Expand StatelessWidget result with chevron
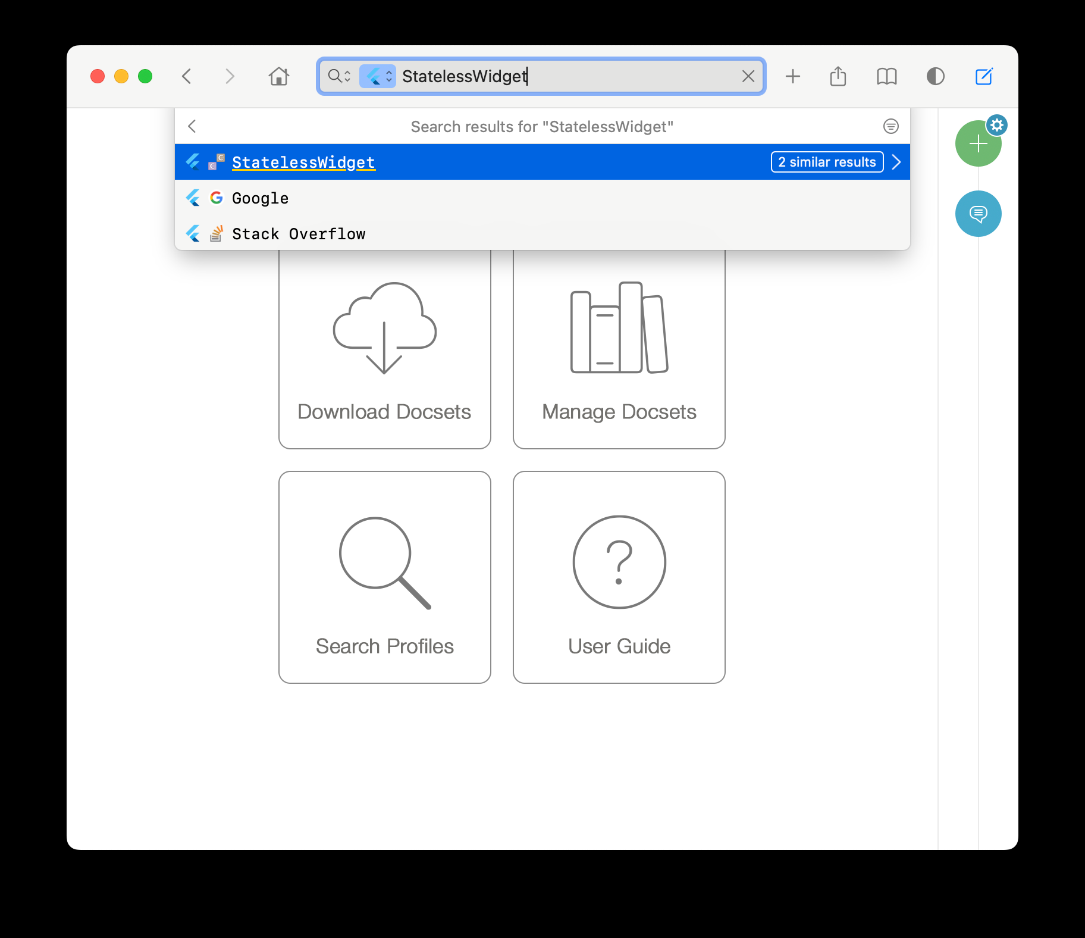The width and height of the screenshot is (1085, 938). 896,162
